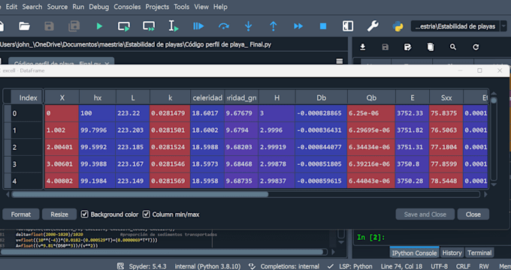This screenshot has width=511, height=270.
Task: Select the Sxx column header
Action: [446, 97]
